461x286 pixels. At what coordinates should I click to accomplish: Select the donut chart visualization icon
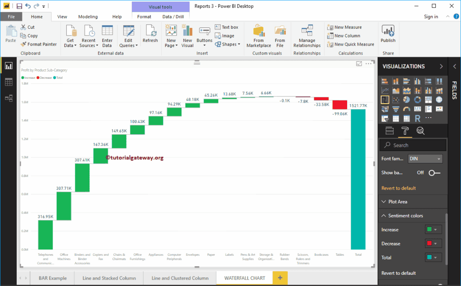pos(418,100)
